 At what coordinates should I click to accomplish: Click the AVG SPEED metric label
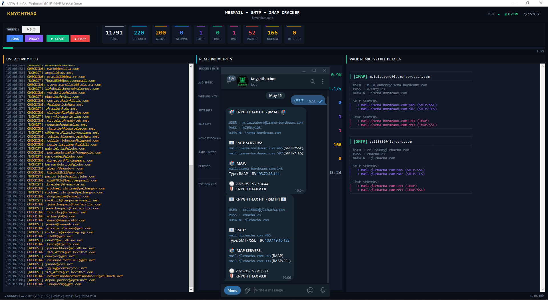(206, 83)
